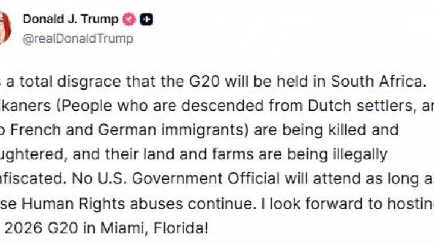434x244 pixels.
Task: Click the @realDonaldTrump handle
Action: (x=78, y=39)
